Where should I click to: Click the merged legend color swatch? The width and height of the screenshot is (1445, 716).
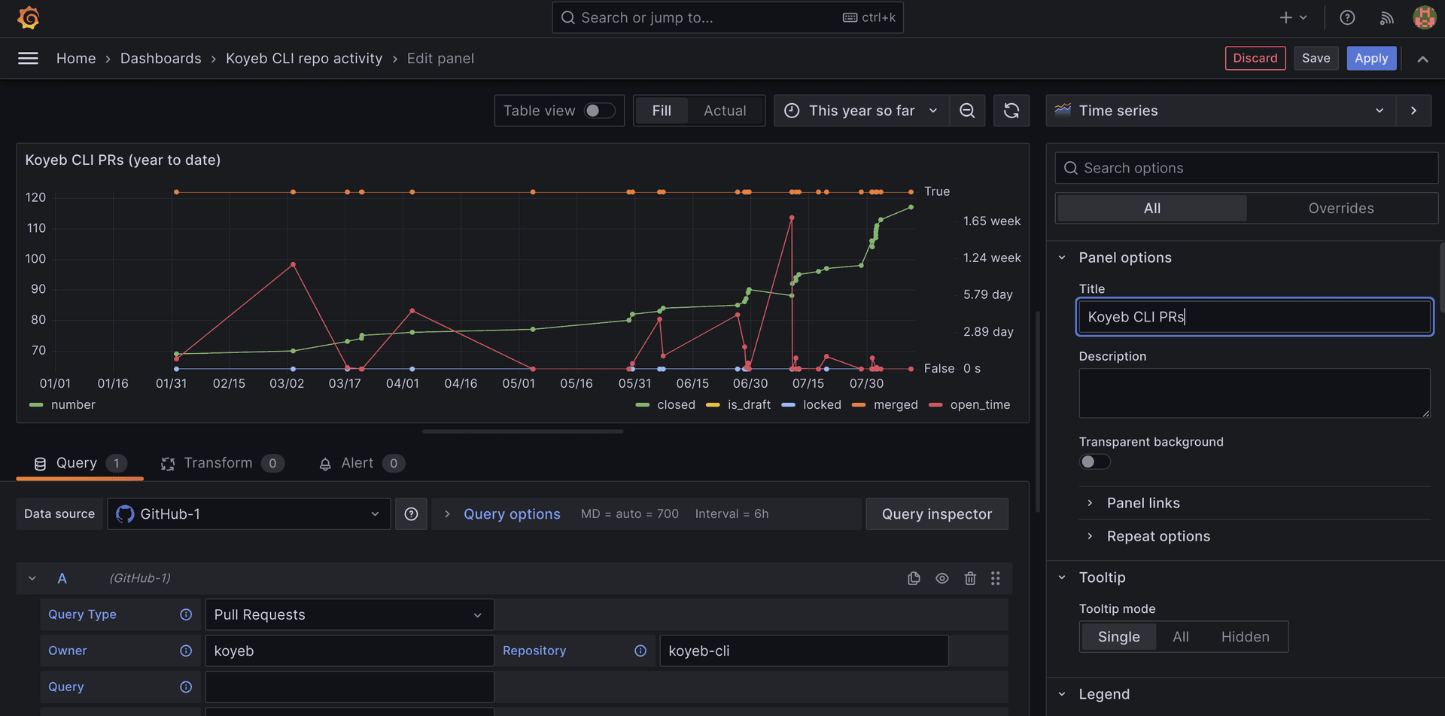point(859,404)
